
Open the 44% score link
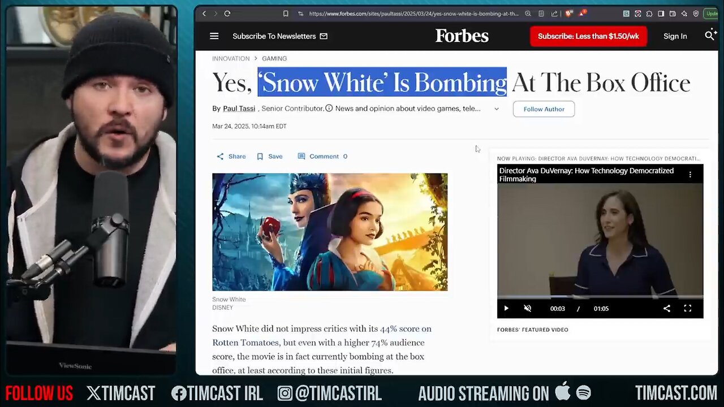(406, 328)
